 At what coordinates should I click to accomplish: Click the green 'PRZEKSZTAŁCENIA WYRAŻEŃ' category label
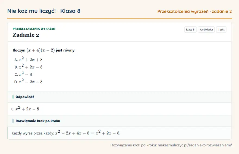pos(34,29)
